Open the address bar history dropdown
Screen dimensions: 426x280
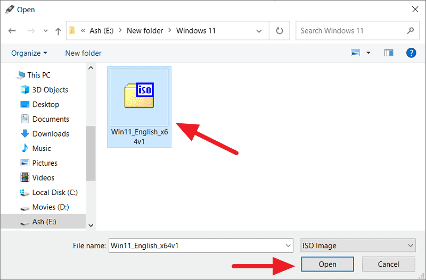[x=259, y=31]
